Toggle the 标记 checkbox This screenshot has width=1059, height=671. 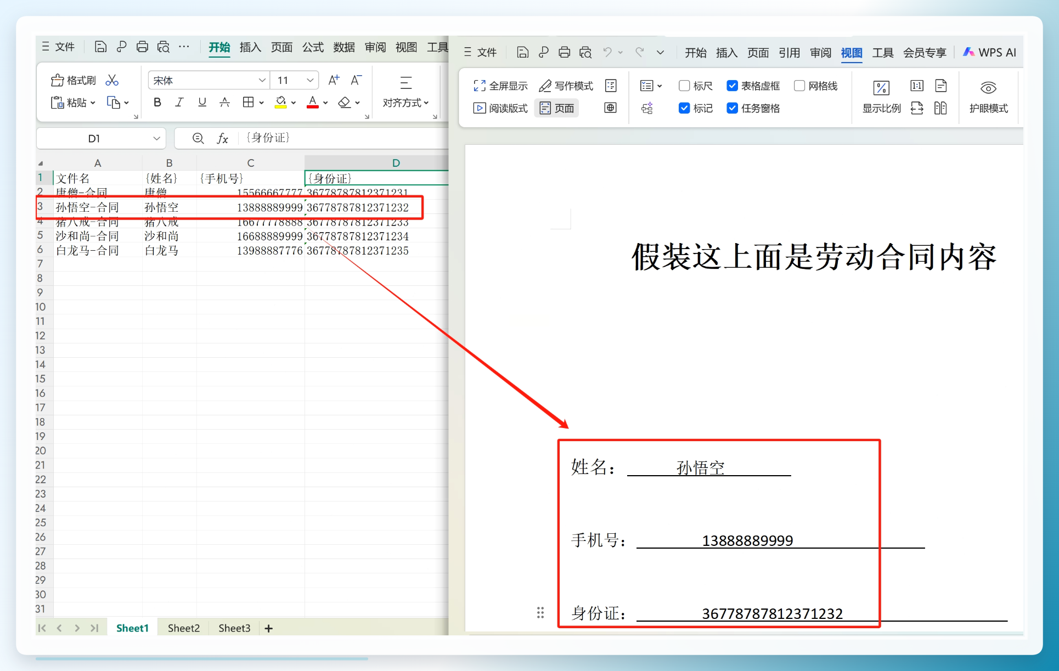[684, 108]
